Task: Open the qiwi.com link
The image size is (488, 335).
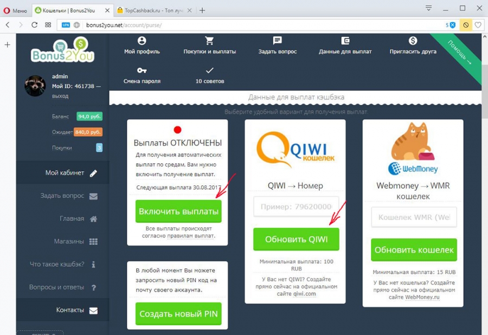Action: [x=304, y=294]
